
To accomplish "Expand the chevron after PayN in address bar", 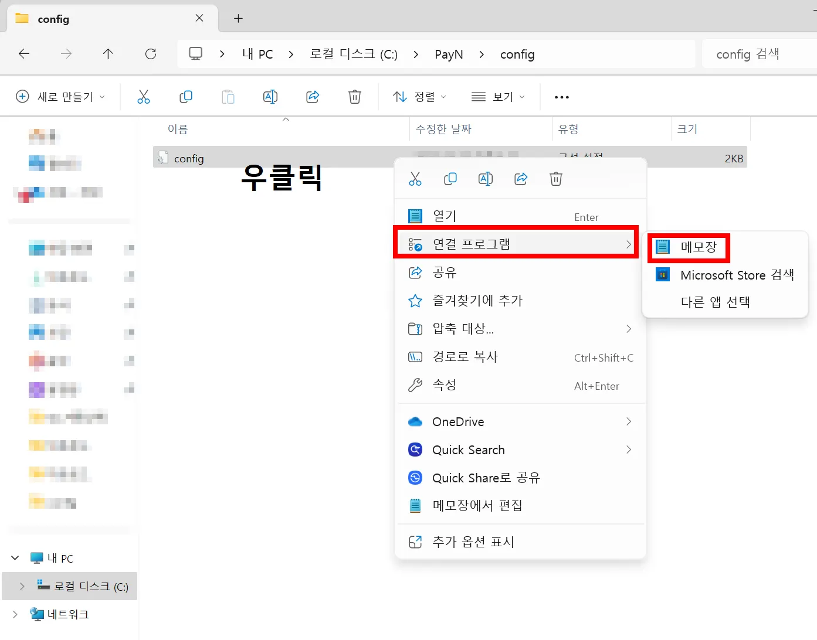I will click(482, 55).
